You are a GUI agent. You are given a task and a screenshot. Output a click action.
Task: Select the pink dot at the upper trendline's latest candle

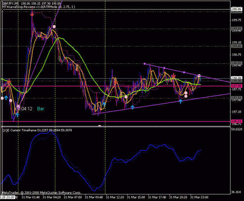[x=199, y=76]
